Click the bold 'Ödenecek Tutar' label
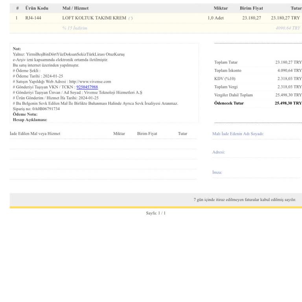Viewport: 302px width, 302px height. 229,103
